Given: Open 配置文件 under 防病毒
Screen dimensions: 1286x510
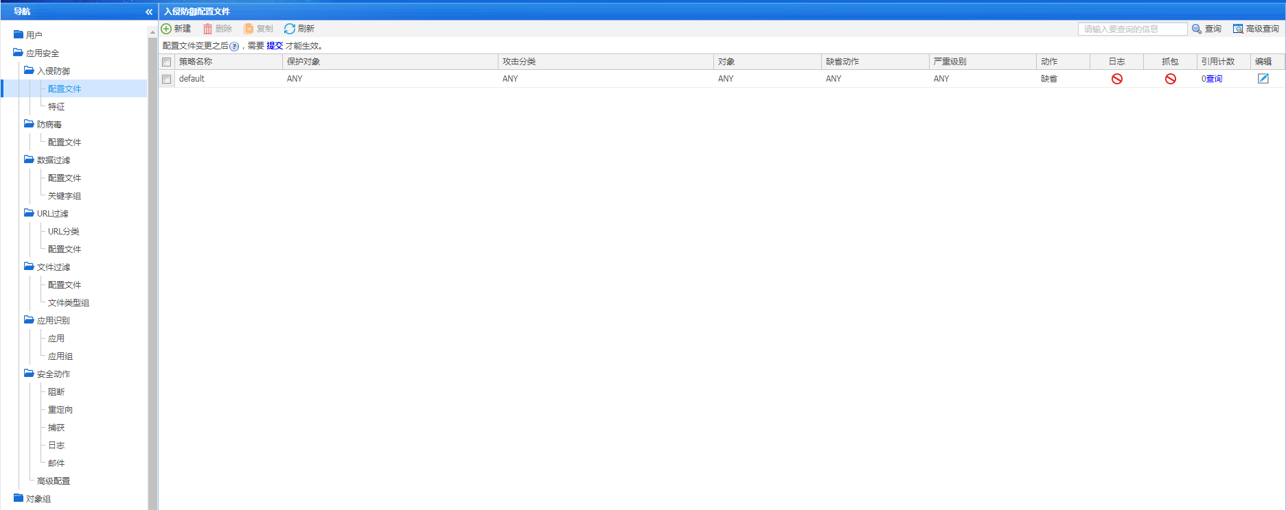Looking at the screenshot, I should [x=65, y=142].
